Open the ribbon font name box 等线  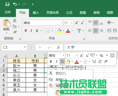43,23
